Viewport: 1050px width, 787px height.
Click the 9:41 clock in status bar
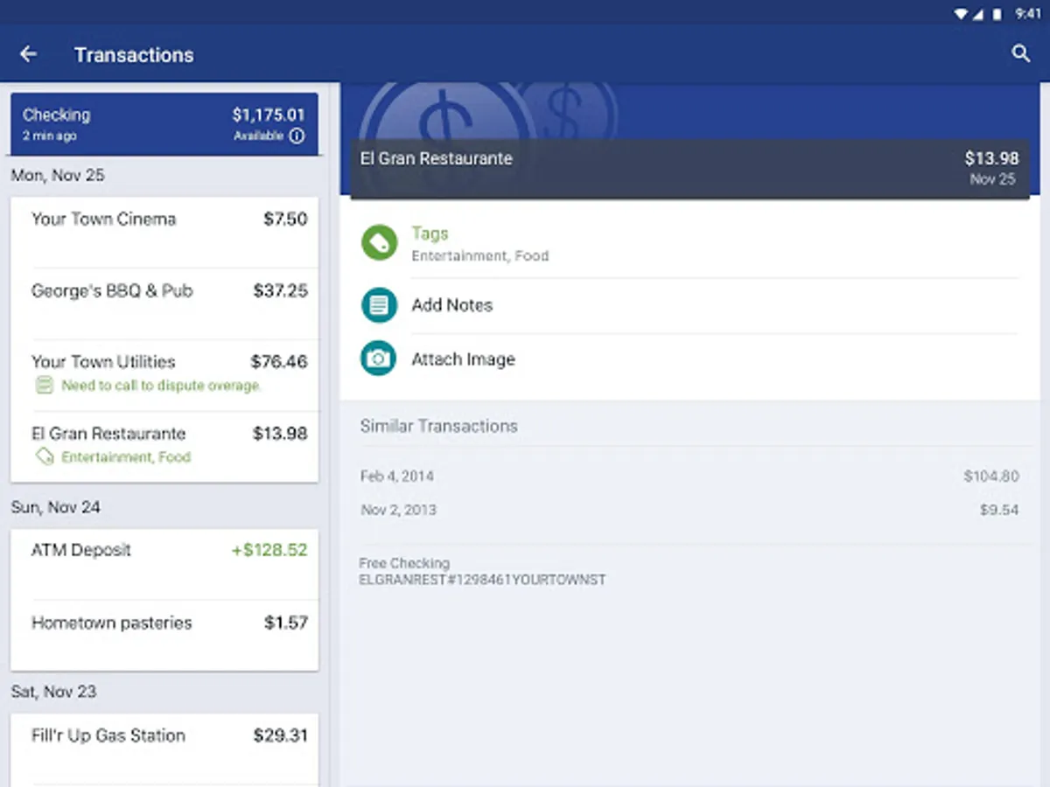click(1028, 14)
